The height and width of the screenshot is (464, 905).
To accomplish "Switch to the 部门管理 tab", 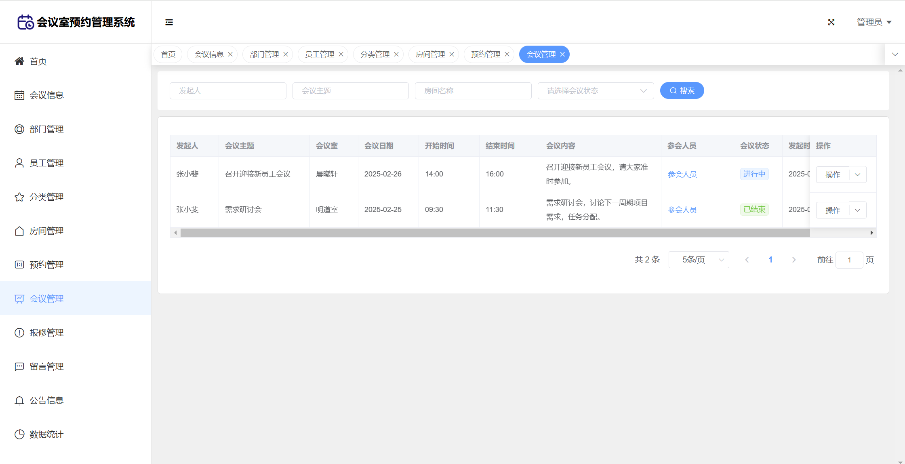I will 264,55.
